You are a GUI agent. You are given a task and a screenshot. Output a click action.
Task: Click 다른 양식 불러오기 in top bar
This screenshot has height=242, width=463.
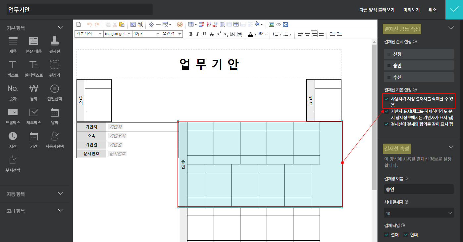377,10
